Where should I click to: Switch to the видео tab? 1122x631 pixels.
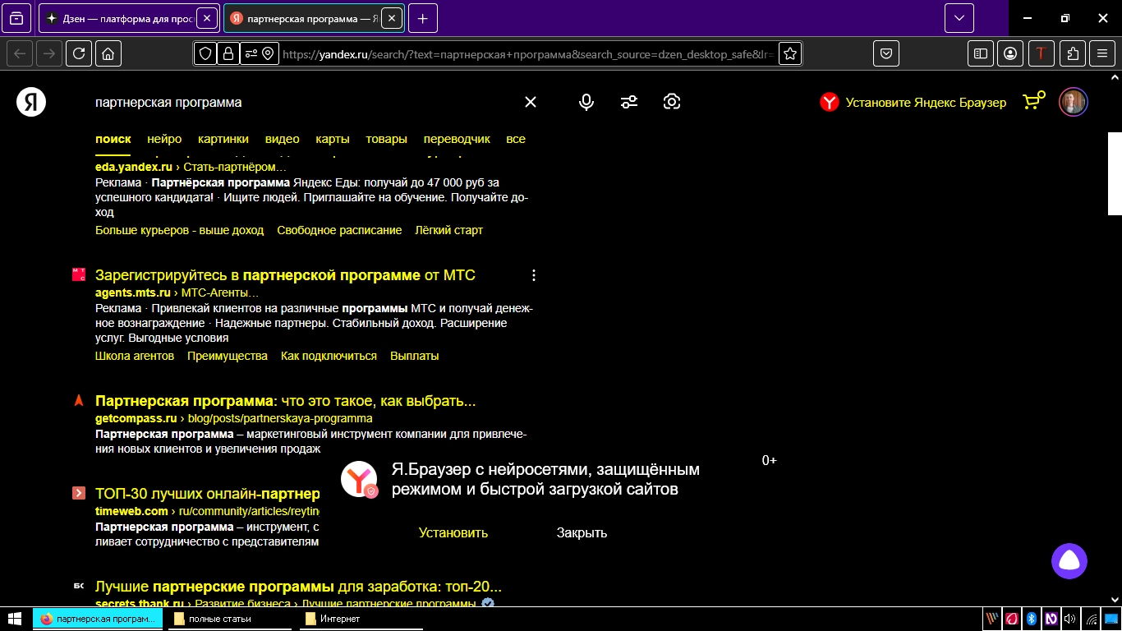click(283, 139)
